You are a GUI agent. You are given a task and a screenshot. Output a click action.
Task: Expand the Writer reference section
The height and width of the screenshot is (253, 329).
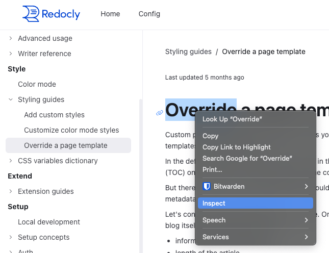pos(11,54)
